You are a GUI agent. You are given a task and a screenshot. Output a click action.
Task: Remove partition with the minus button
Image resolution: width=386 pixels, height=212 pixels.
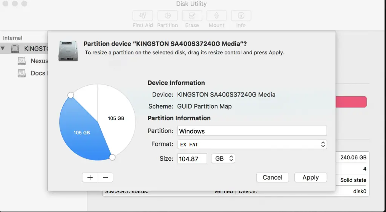coord(106,178)
